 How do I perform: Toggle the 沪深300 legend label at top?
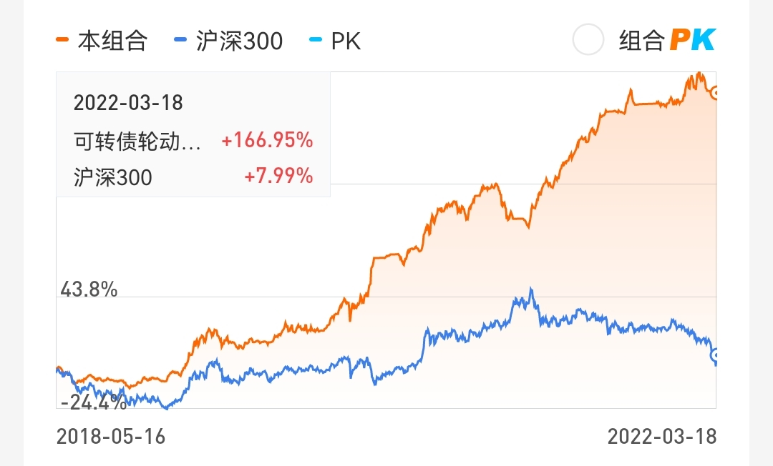[239, 41]
